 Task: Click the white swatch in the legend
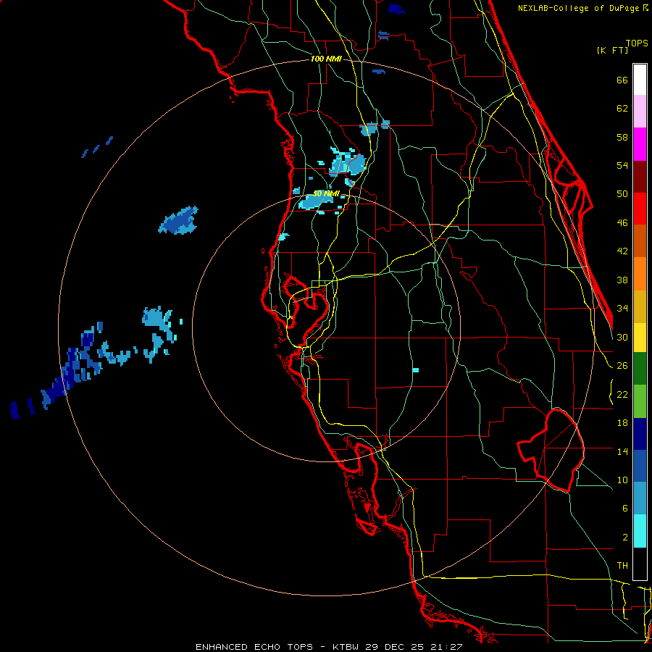(x=640, y=80)
